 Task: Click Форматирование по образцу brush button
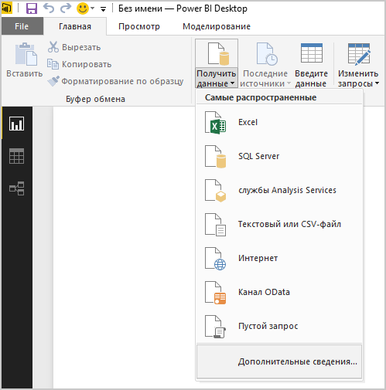tap(115, 81)
